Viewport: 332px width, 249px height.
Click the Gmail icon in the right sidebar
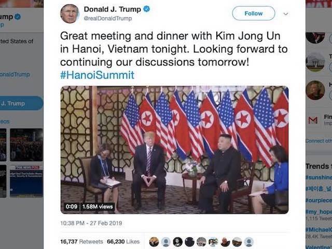click(313, 120)
